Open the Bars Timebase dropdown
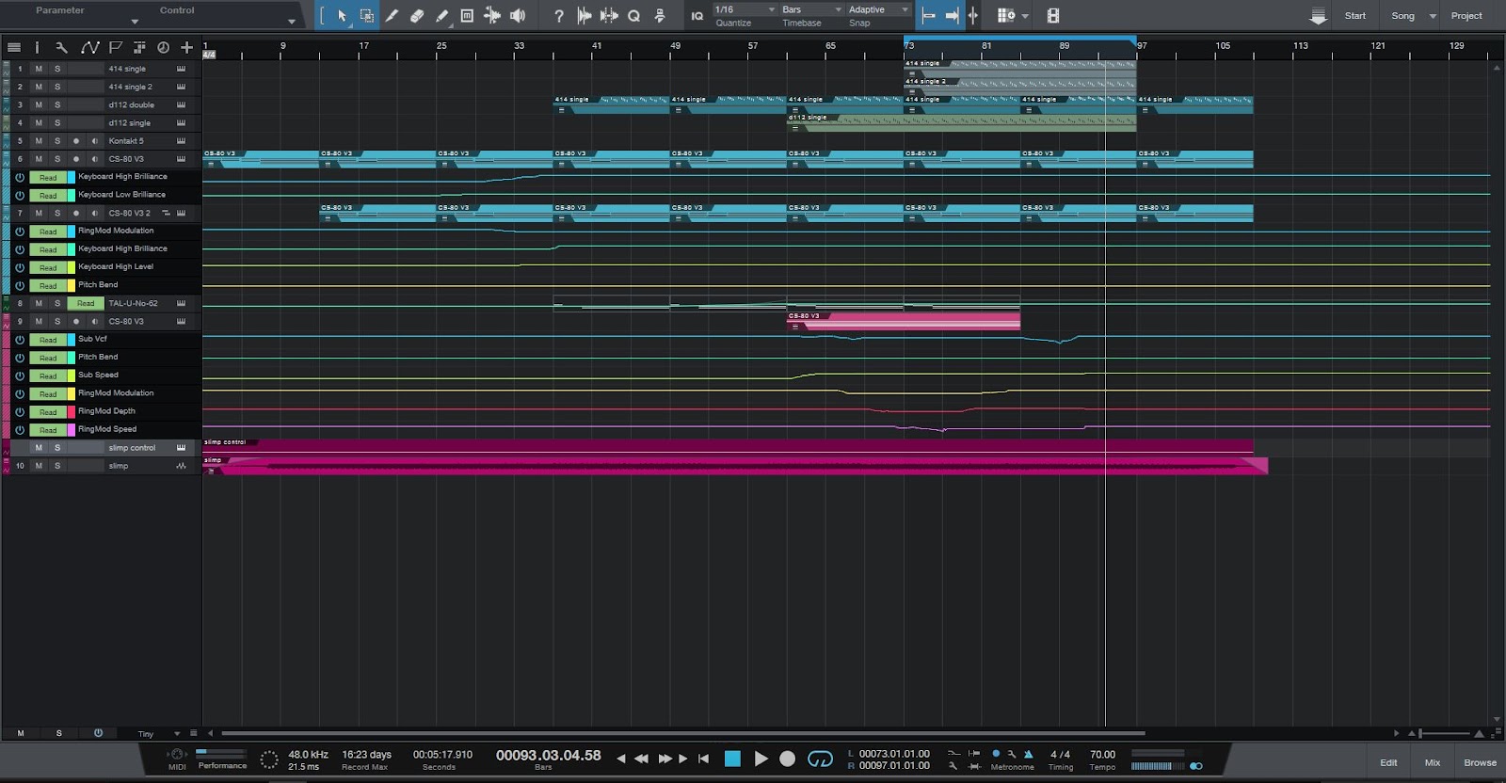This screenshot has width=1506, height=783. (x=811, y=9)
